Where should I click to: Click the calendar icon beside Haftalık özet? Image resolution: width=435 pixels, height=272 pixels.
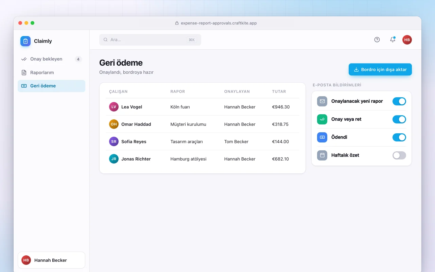coord(322,155)
